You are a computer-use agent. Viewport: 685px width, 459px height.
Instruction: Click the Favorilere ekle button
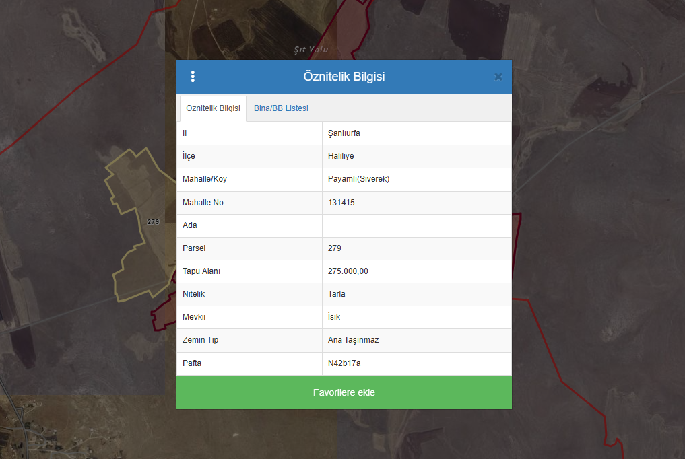(344, 392)
